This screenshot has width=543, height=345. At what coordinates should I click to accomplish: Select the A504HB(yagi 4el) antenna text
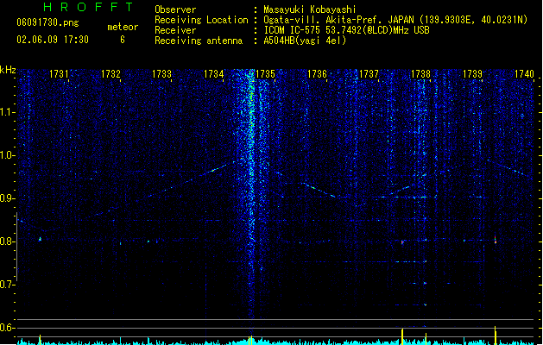[305, 41]
